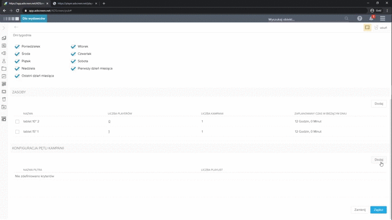The width and height of the screenshot is (392, 220).
Task: Click NAZWA FILTRA column header
Action: [32, 170]
